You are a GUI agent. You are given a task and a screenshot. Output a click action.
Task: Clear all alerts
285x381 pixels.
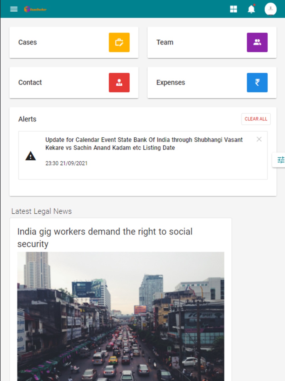coord(256,119)
